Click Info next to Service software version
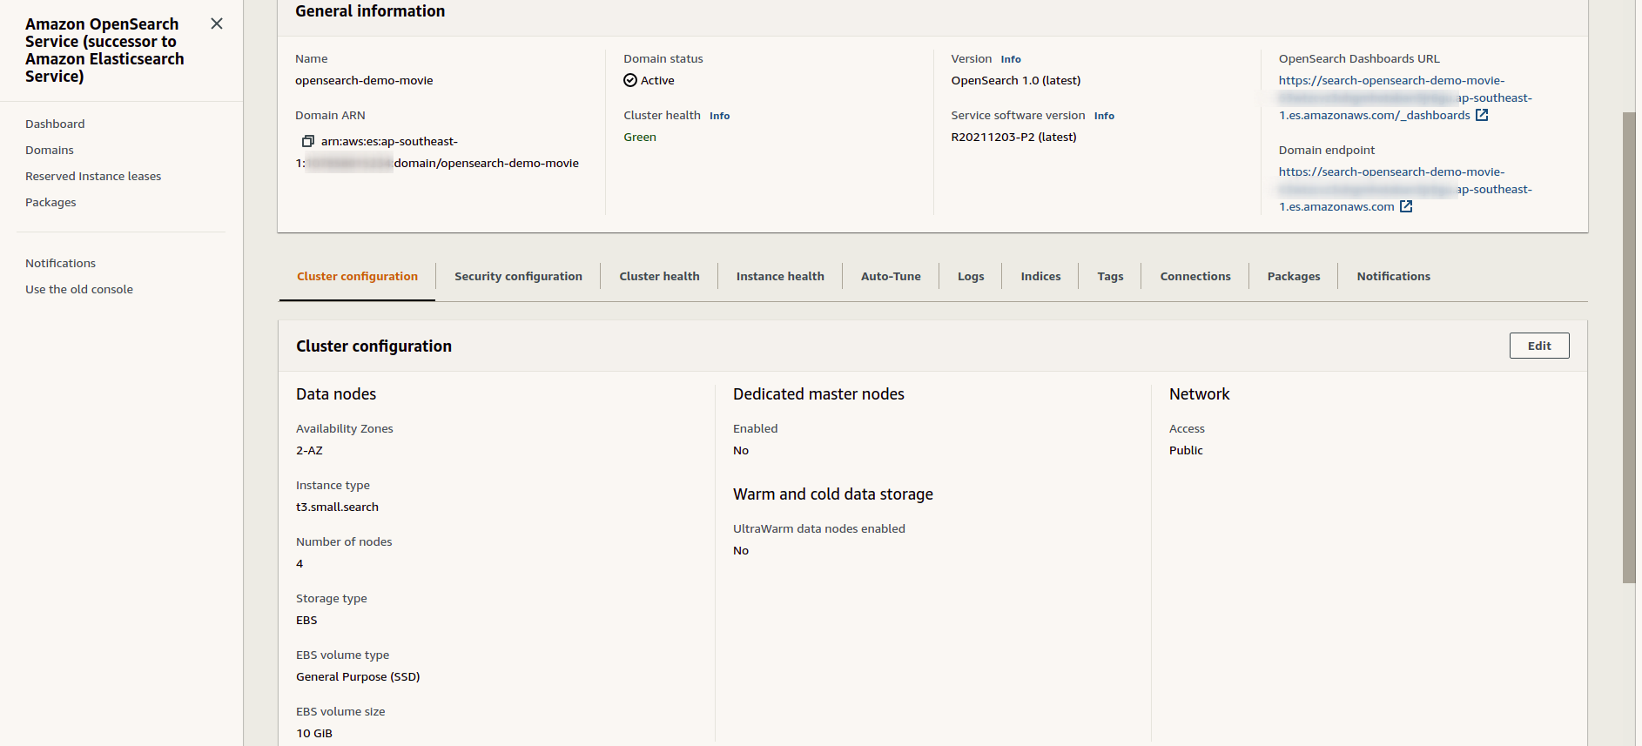 coord(1104,116)
